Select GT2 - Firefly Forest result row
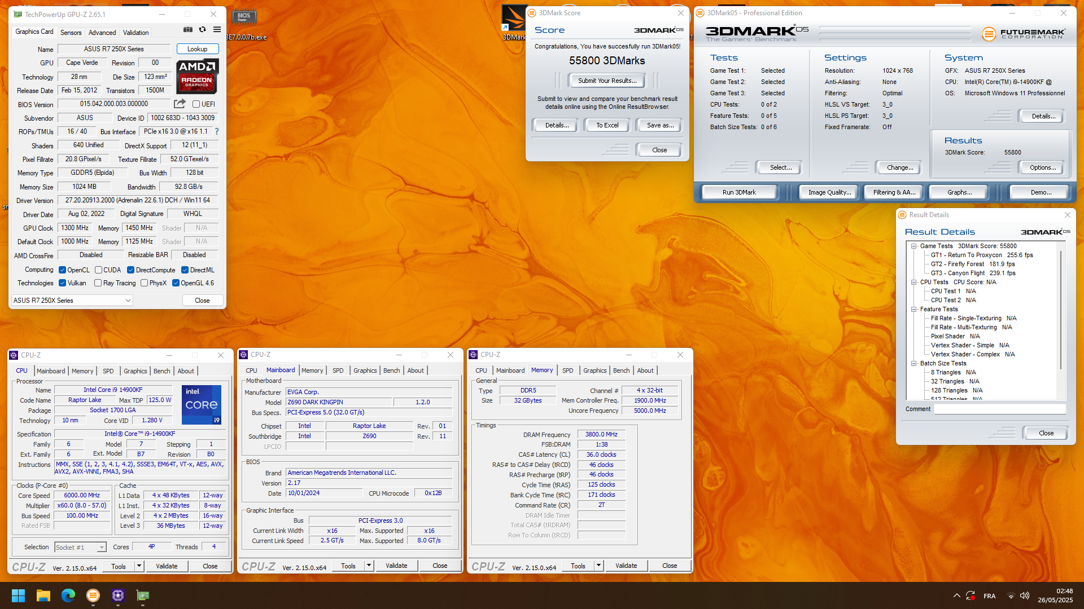 tap(973, 264)
